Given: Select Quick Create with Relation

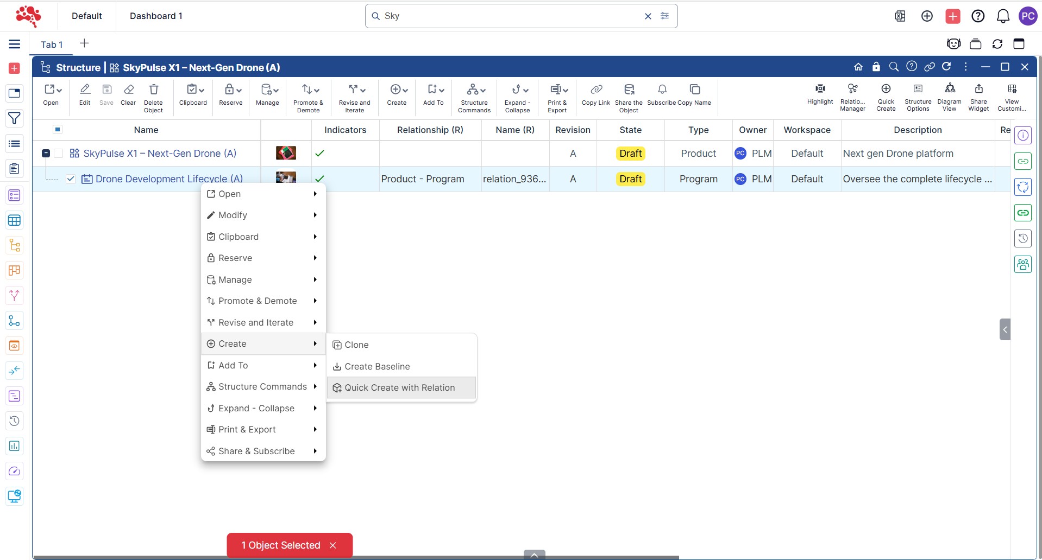Looking at the screenshot, I should pyautogui.click(x=399, y=388).
